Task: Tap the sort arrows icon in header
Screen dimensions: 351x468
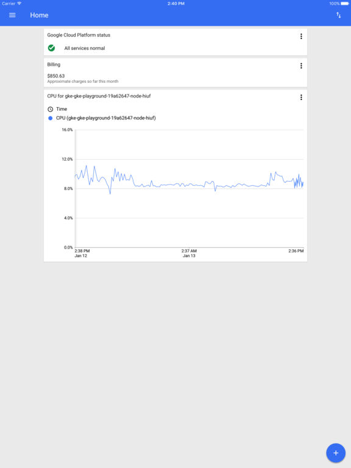Action: tap(338, 15)
